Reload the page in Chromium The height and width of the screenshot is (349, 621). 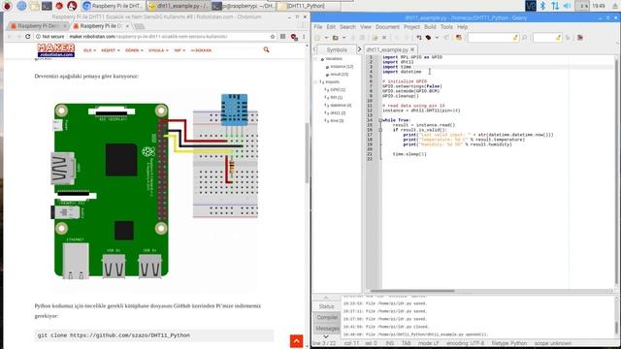pos(28,37)
